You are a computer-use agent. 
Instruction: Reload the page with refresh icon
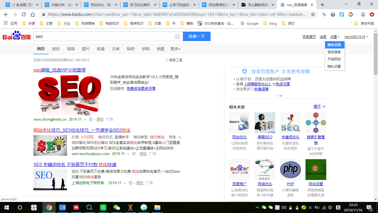click(24, 14)
